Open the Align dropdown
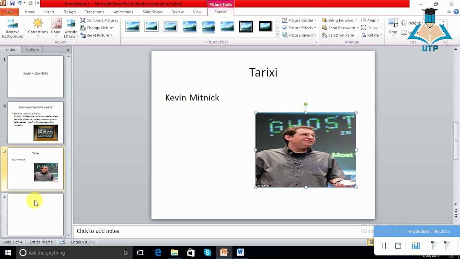Viewport: 460px width, 259px height. [x=371, y=21]
